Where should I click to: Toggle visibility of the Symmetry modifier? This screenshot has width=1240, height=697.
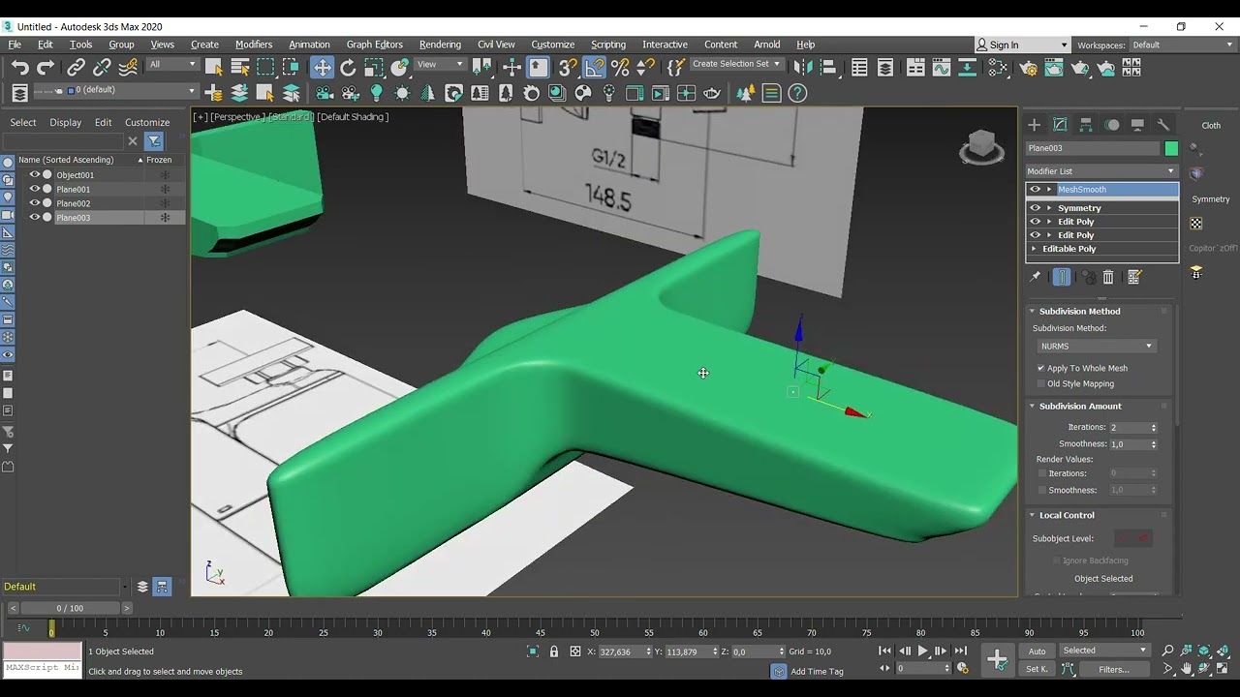point(1035,208)
